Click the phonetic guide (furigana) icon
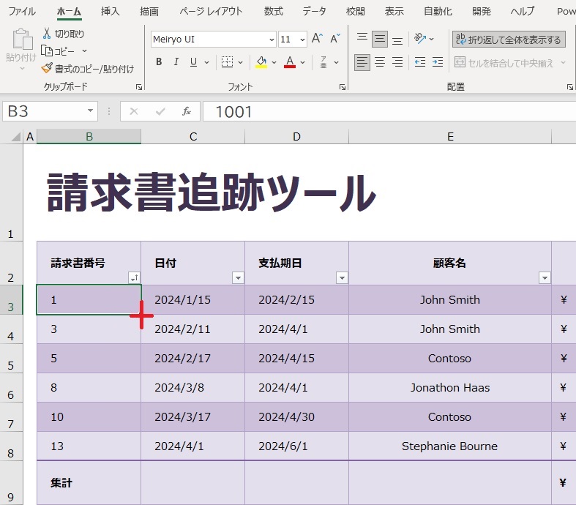This screenshot has width=576, height=505. pyautogui.click(x=323, y=62)
